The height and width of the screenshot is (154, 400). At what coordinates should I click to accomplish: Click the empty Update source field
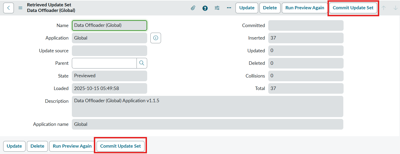point(109,51)
